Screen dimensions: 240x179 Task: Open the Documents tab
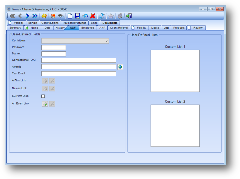pos(110,23)
